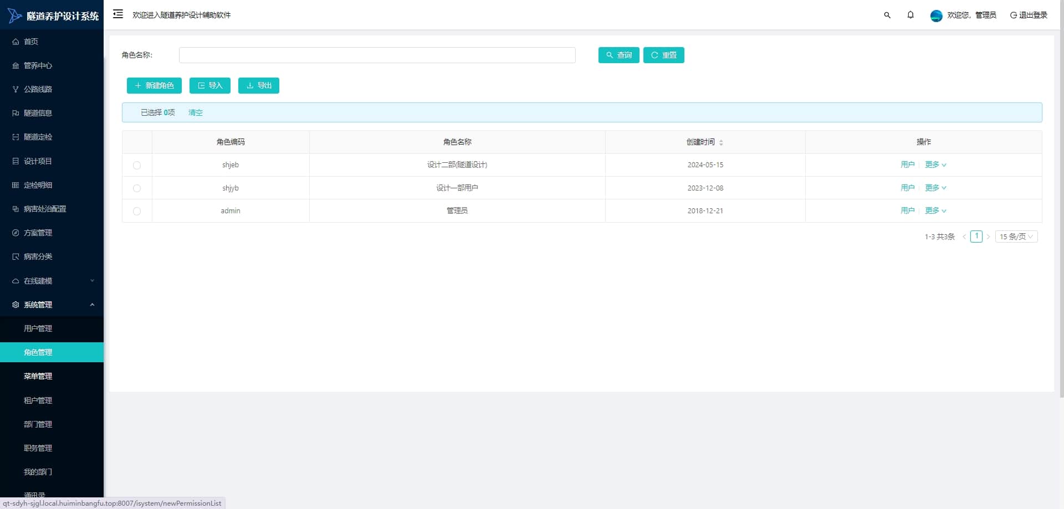Viewport: 1064px width, 509px height.
Task: Click 用户 link for admin role
Action: [908, 210]
